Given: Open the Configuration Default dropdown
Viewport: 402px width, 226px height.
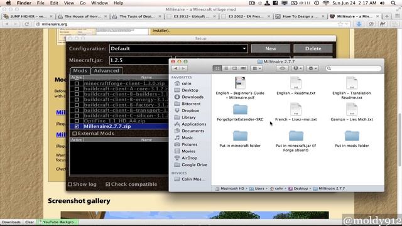Looking at the screenshot, I should (178, 49).
